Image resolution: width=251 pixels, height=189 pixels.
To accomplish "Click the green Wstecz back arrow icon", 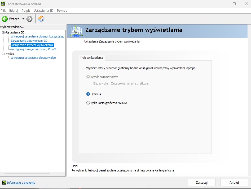I will click(x=5, y=19).
